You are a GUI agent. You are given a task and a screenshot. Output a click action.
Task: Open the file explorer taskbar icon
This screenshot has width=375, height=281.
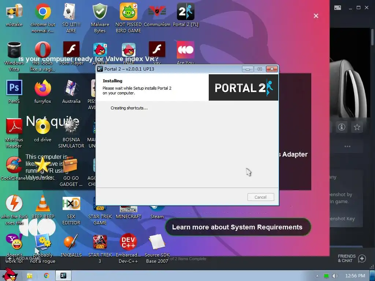29,276
